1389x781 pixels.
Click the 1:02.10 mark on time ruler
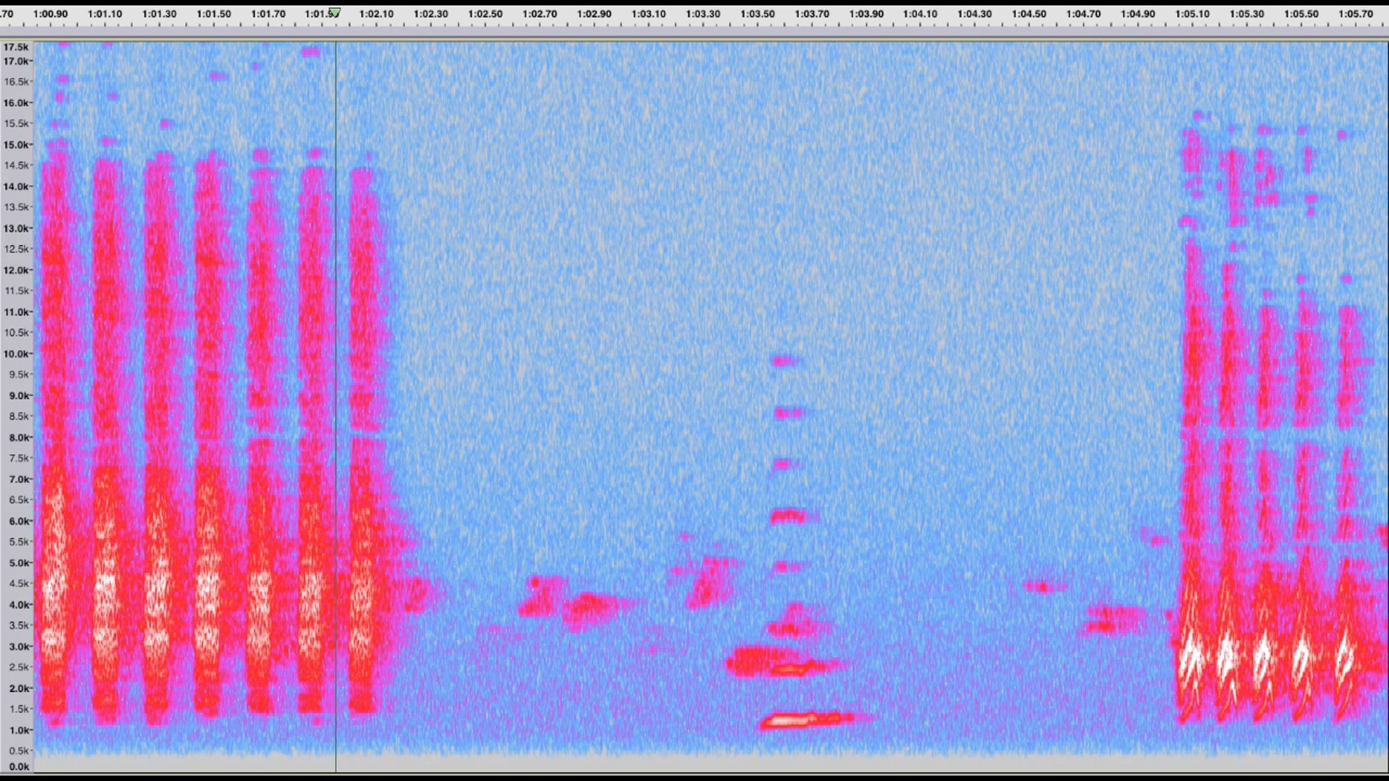(376, 14)
